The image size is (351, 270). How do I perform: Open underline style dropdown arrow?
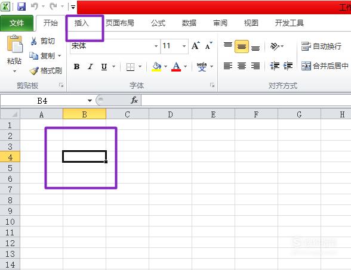coord(113,66)
